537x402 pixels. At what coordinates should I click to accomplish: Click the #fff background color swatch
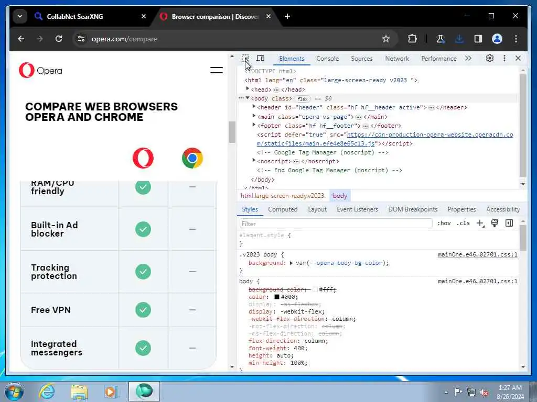pyautogui.click(x=315, y=289)
